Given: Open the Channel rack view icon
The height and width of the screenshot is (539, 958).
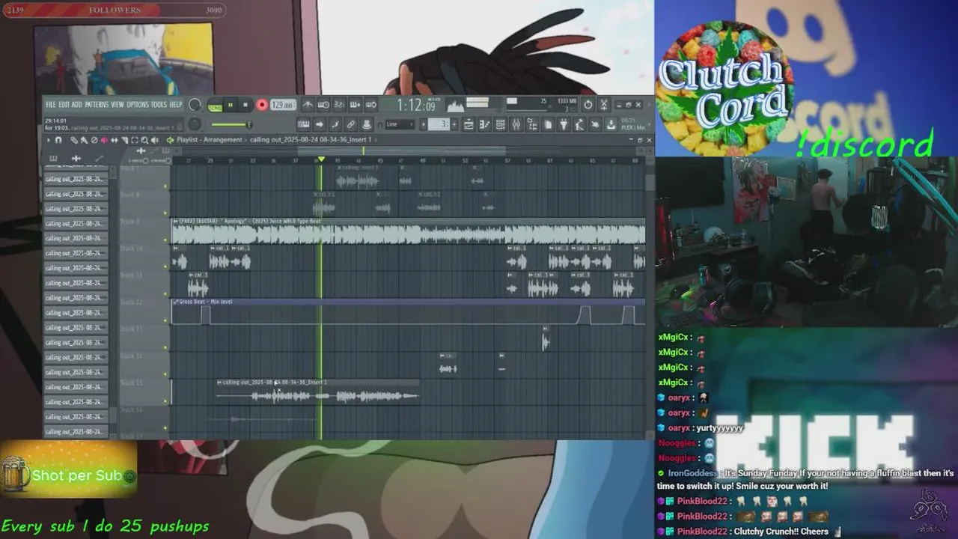Looking at the screenshot, I should (x=500, y=124).
